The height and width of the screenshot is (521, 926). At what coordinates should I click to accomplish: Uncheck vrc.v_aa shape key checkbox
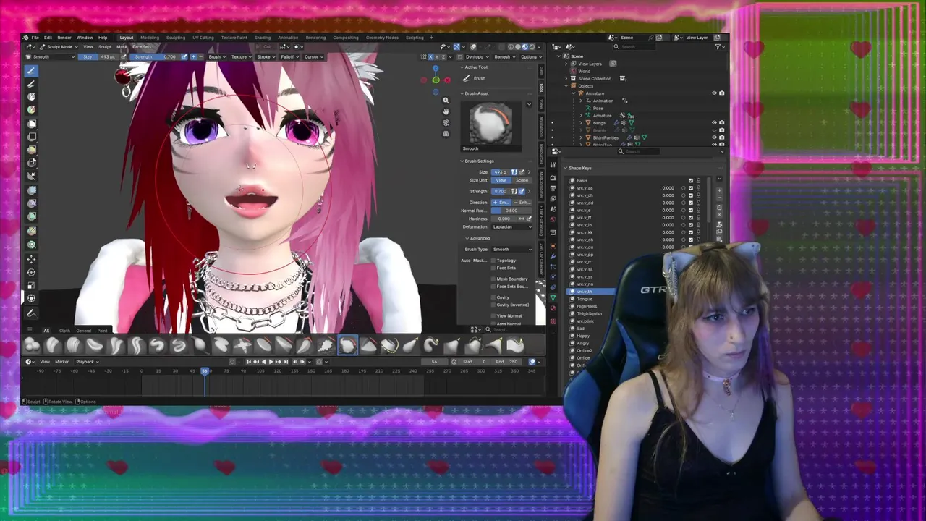(691, 188)
